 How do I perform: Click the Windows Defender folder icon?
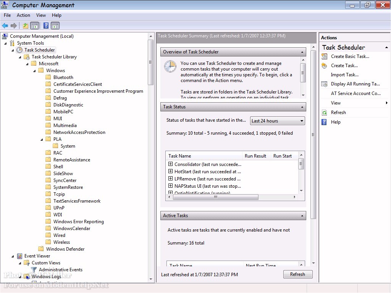pyautogui.click(x=41, y=249)
